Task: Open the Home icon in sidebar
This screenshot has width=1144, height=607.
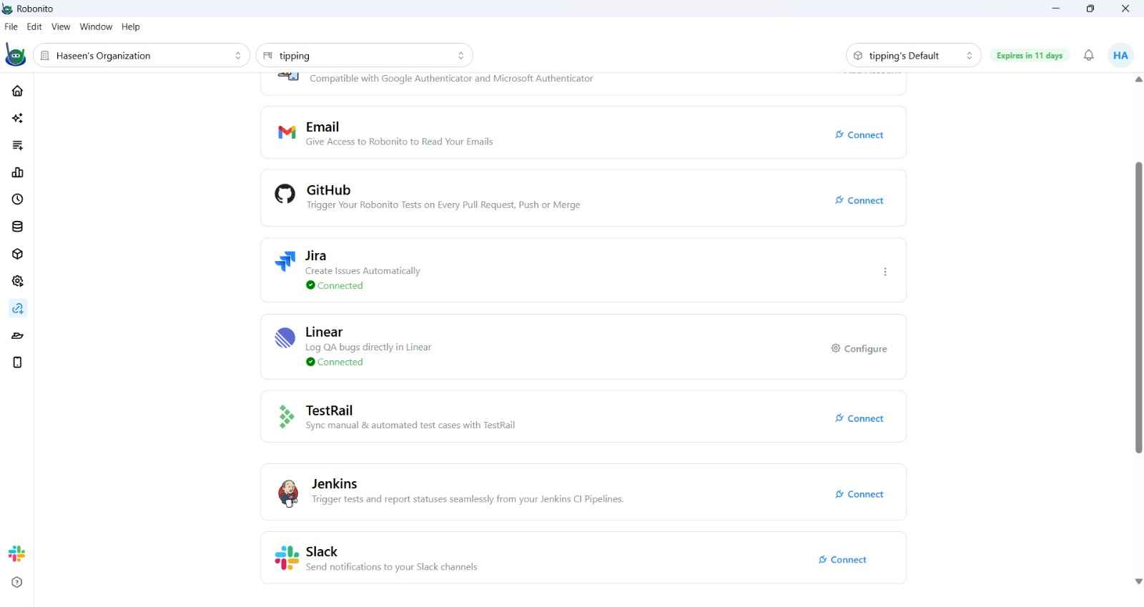Action: coord(17,91)
